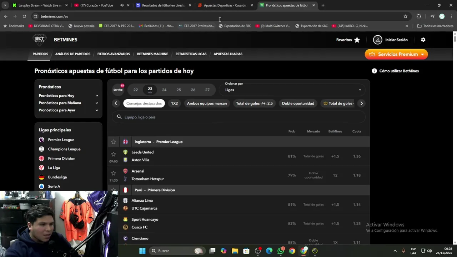
Task: Click the info icon next to Cómo utilizar BetMines
Action: coord(374,71)
